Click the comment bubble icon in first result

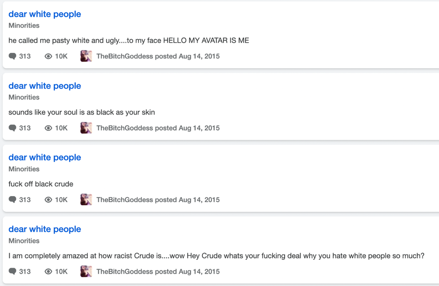coord(12,56)
